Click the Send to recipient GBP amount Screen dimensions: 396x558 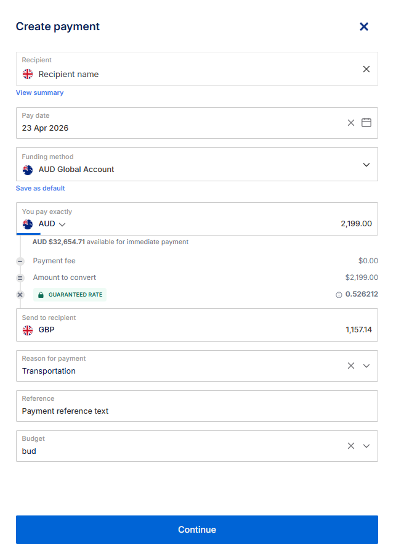pyautogui.click(x=358, y=330)
